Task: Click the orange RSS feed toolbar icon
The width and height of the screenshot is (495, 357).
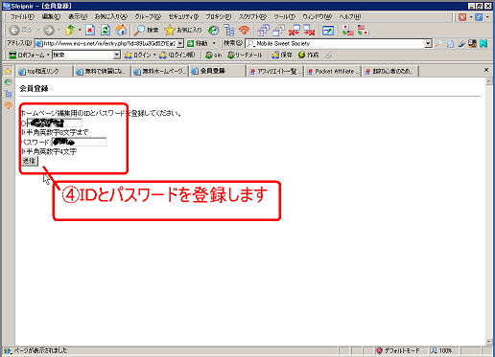Action: (245, 30)
